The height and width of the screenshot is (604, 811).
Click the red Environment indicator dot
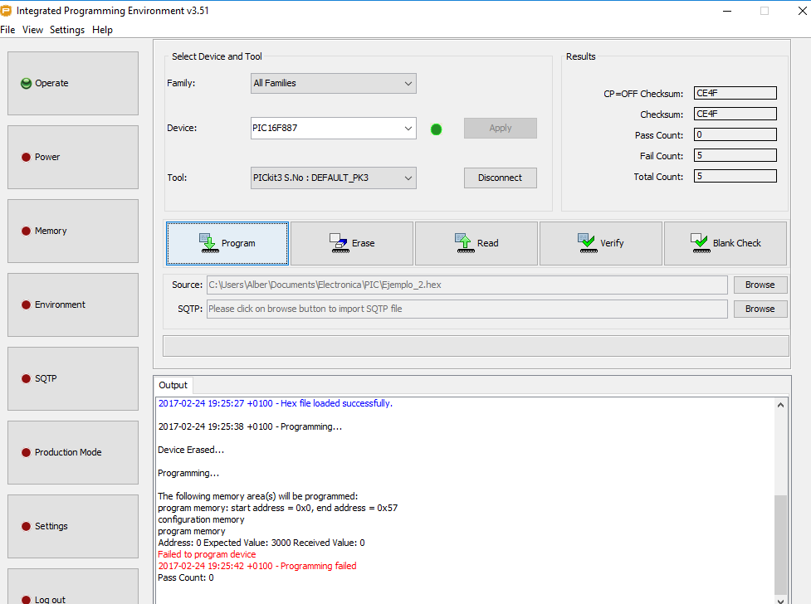pyautogui.click(x=26, y=305)
